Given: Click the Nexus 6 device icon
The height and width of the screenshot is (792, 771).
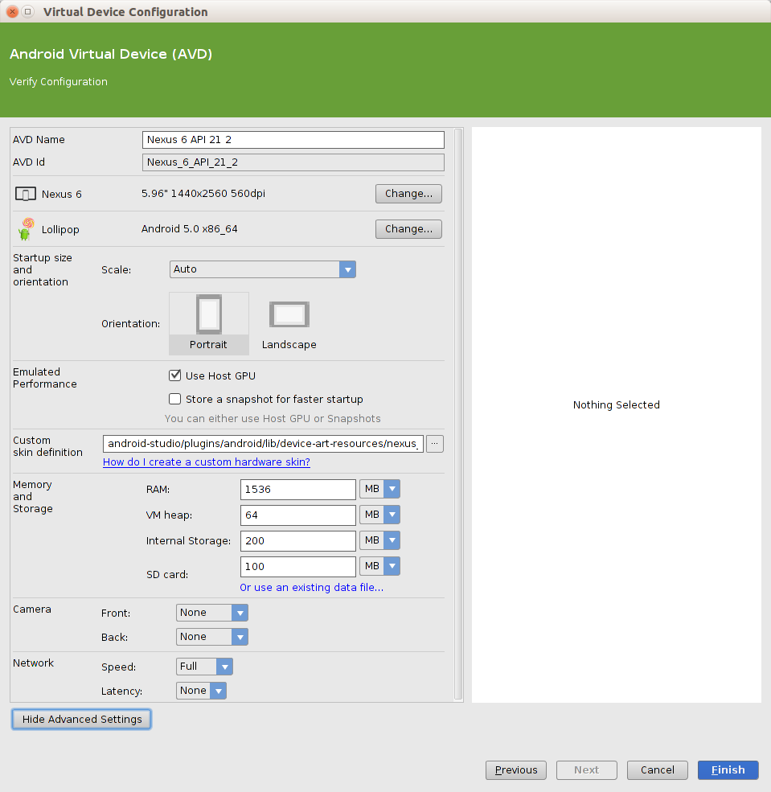Looking at the screenshot, I should (27, 194).
